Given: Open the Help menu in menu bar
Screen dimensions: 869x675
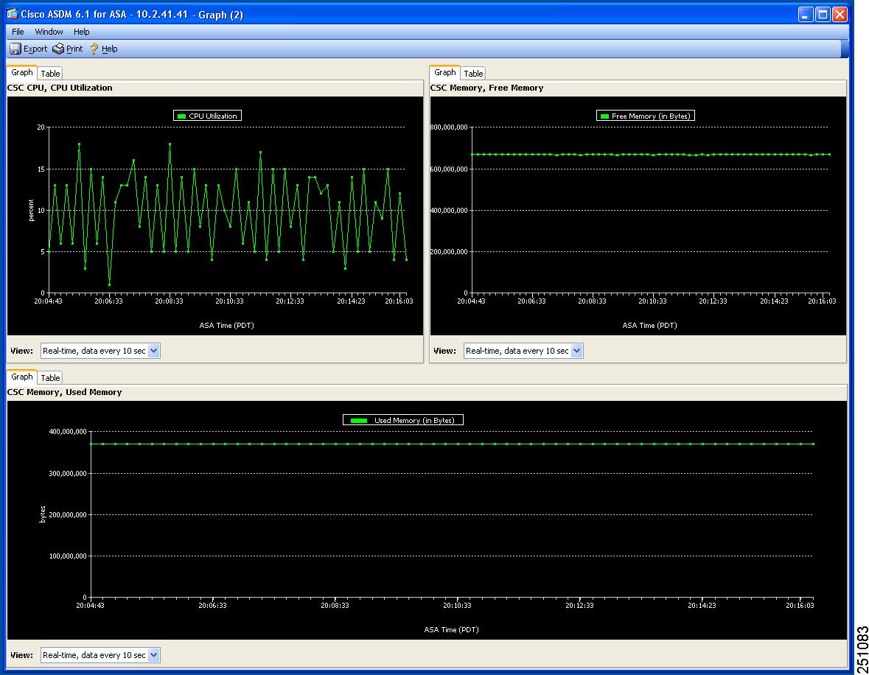Looking at the screenshot, I should (x=82, y=32).
